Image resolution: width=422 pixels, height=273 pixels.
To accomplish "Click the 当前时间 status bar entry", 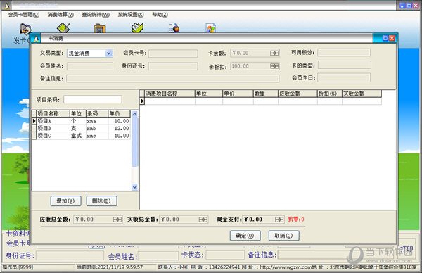I will (x=110, y=267).
